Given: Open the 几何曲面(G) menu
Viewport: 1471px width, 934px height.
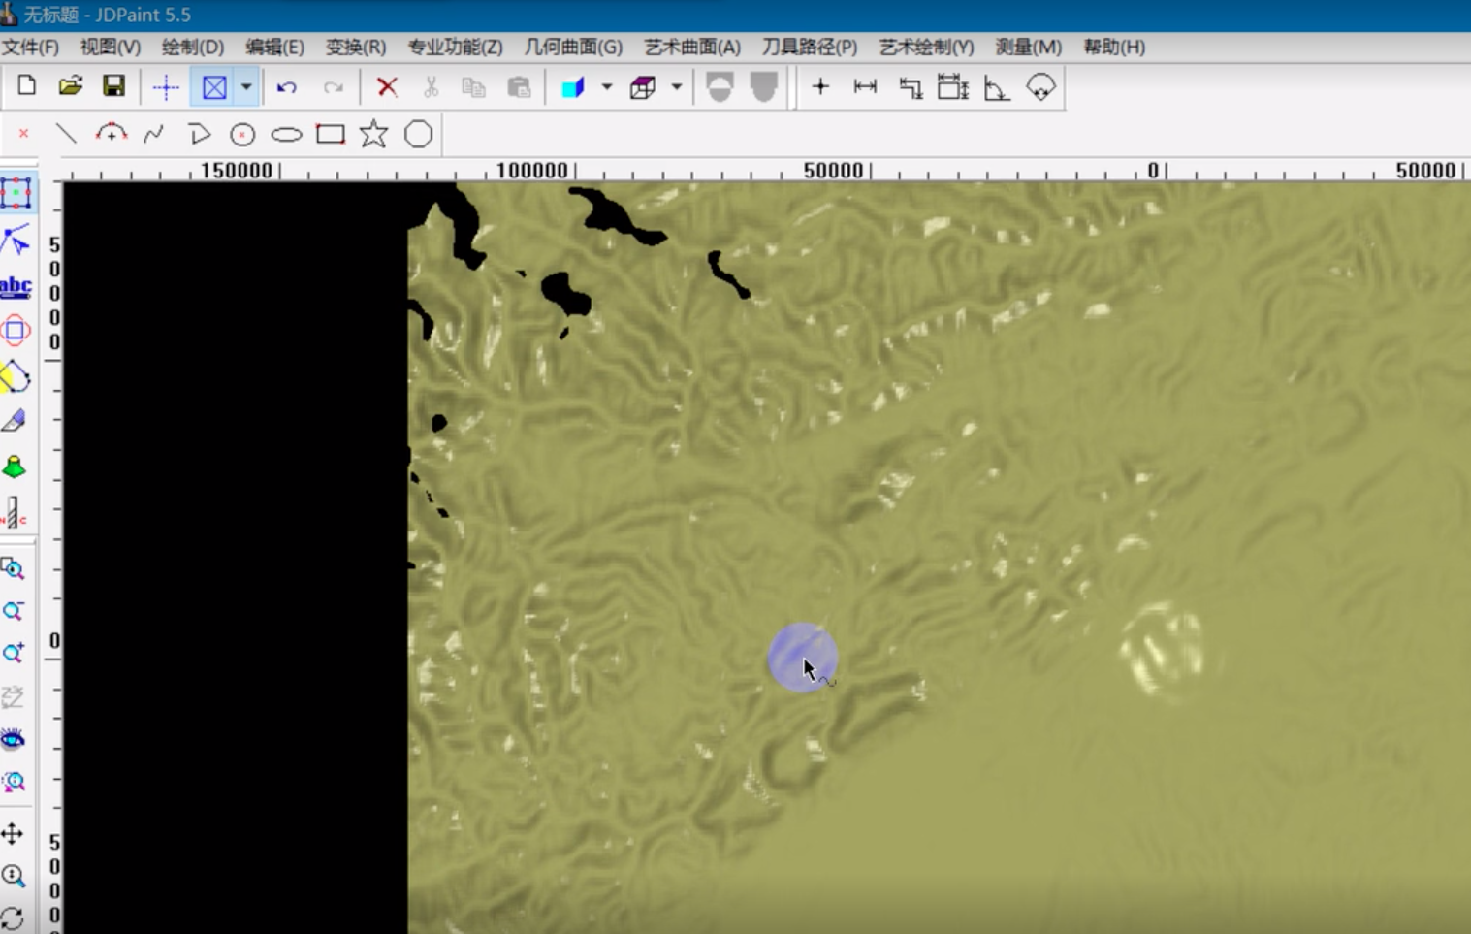Looking at the screenshot, I should click(x=573, y=47).
